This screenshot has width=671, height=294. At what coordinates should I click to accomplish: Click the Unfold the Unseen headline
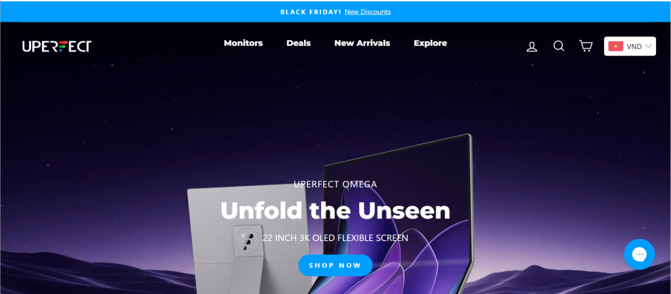pyautogui.click(x=335, y=210)
